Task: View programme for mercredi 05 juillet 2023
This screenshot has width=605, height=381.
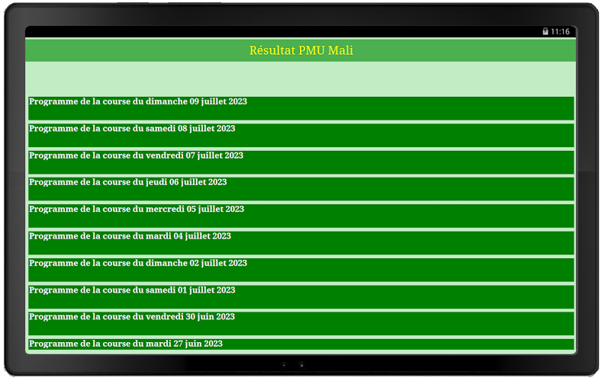Action: tap(301, 216)
